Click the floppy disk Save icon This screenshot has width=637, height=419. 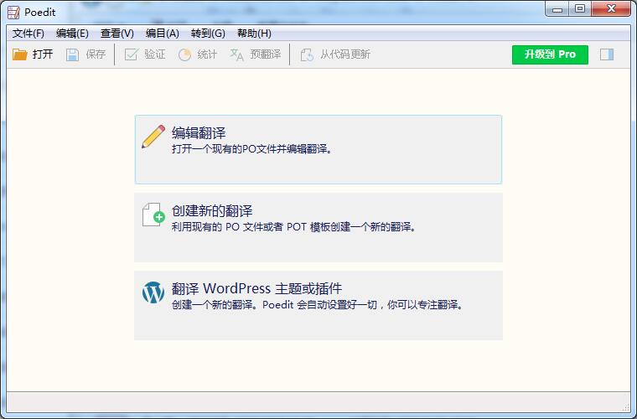(72, 54)
